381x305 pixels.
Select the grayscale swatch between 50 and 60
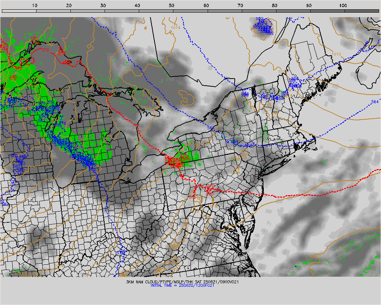pos(190,11)
